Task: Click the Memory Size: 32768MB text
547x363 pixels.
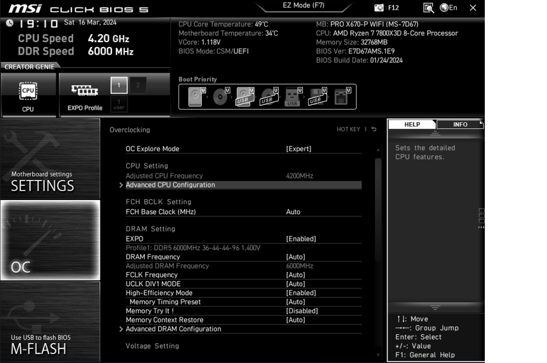Action: [x=352, y=42]
